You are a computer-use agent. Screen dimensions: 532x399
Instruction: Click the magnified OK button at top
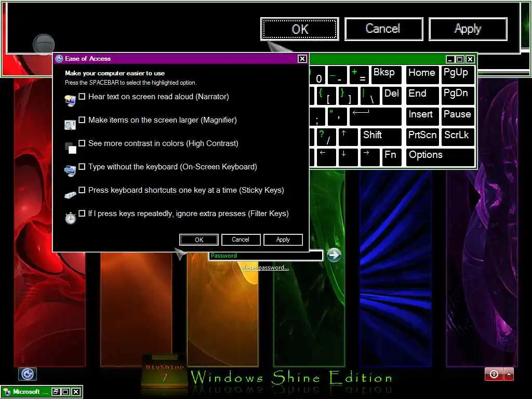[300, 29]
